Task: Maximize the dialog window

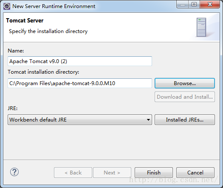Action: pyautogui.click(x=194, y=4)
